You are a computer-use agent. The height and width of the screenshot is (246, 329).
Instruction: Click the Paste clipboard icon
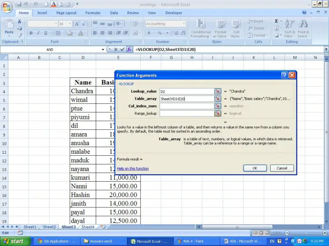coord(9,25)
